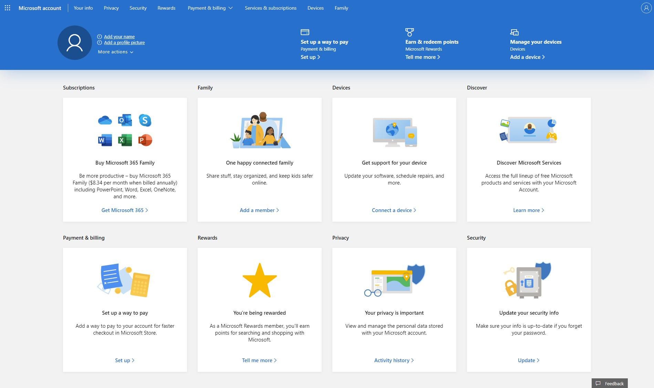Click Add a device link in banner

pos(527,57)
